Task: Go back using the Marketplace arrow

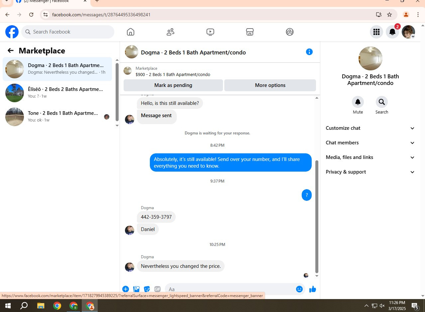Action: pos(11,50)
